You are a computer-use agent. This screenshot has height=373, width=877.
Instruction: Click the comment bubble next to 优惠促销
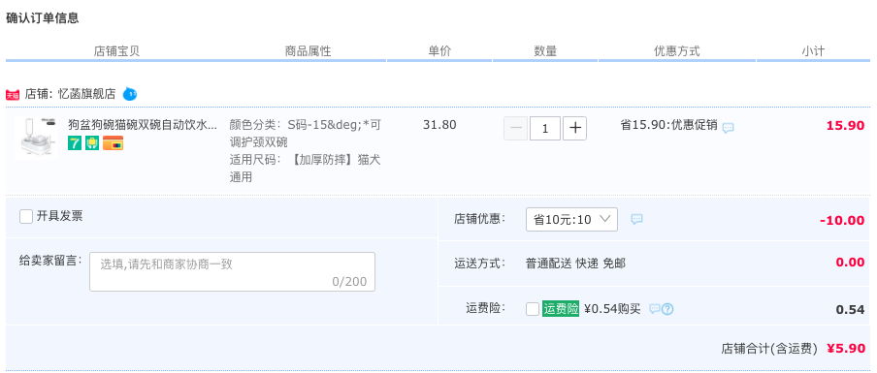(x=728, y=127)
